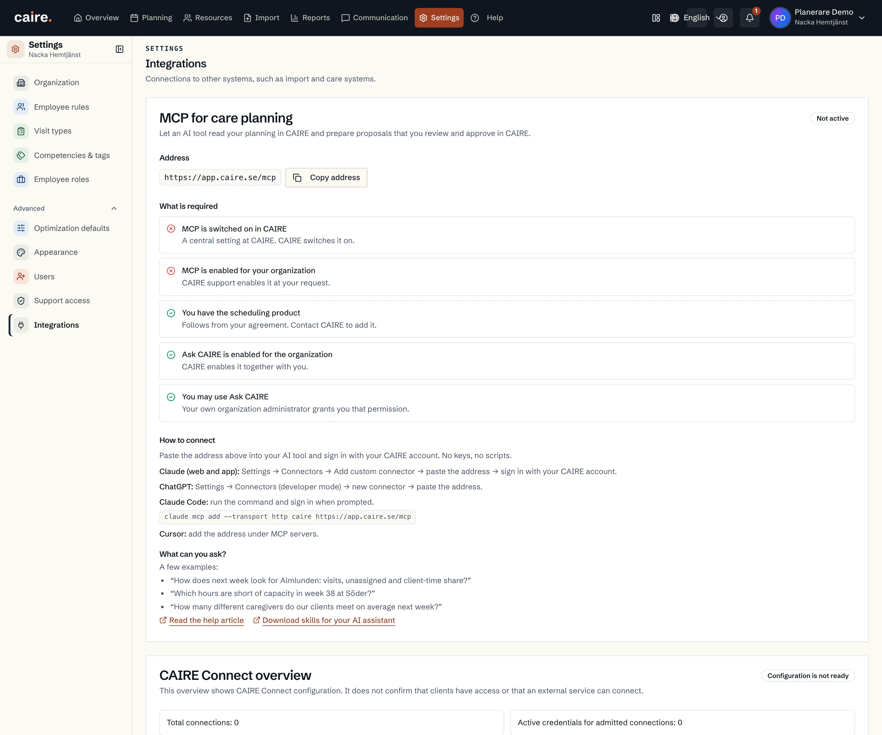
Task: Open the notifications bell
Action: [749, 18]
